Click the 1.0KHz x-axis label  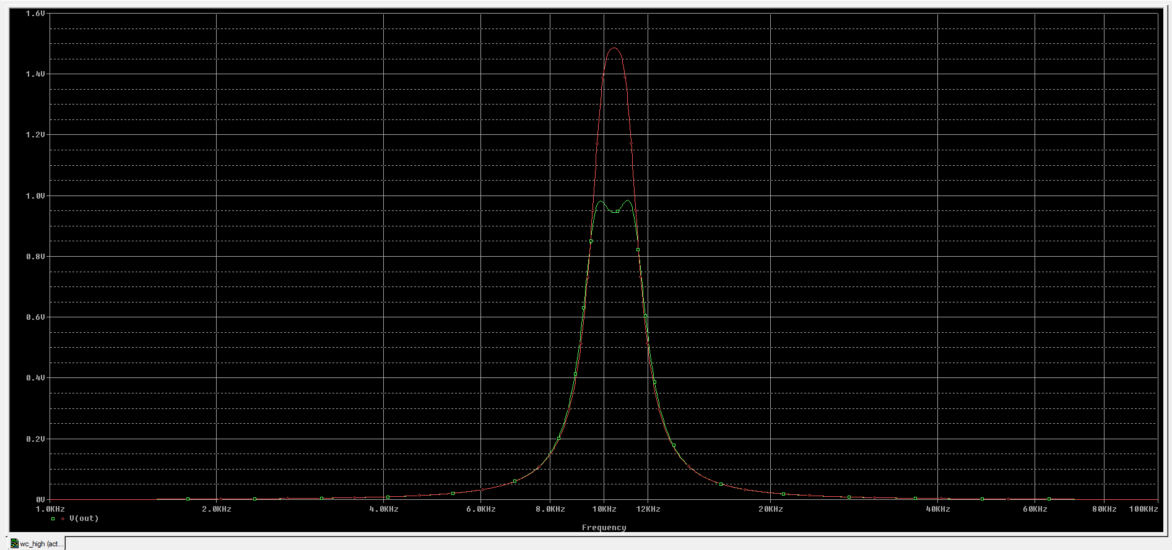(x=50, y=509)
